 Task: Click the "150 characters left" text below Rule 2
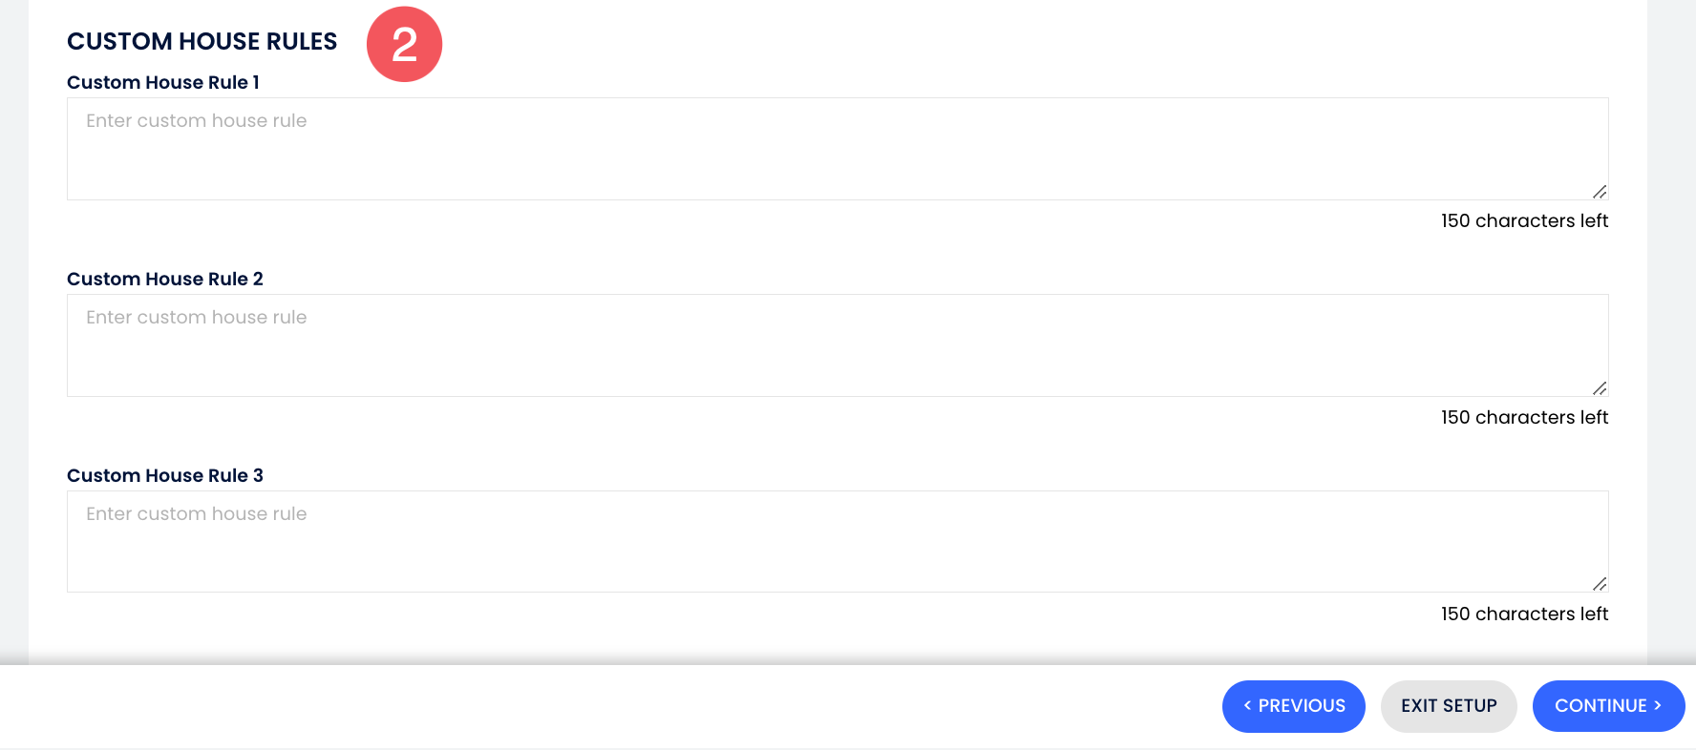(x=1524, y=417)
